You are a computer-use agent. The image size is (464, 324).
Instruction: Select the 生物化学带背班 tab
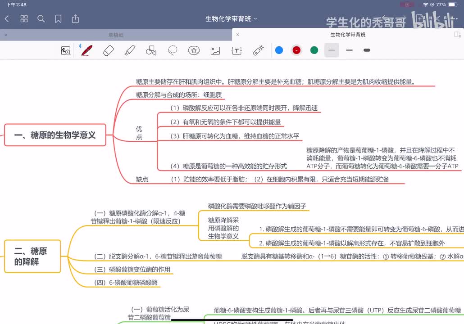click(348, 35)
